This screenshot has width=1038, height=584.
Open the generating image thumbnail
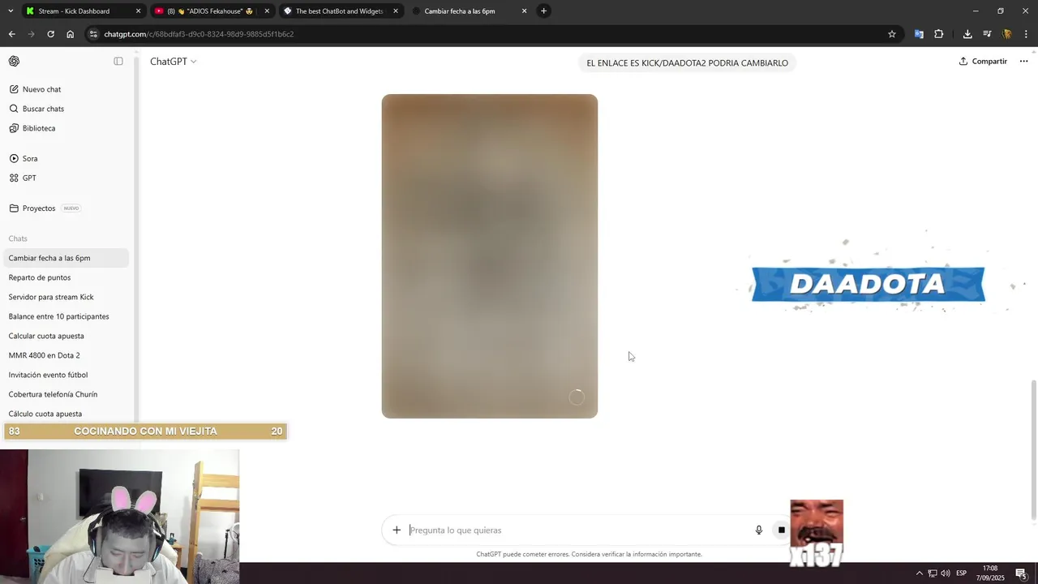[490, 256]
